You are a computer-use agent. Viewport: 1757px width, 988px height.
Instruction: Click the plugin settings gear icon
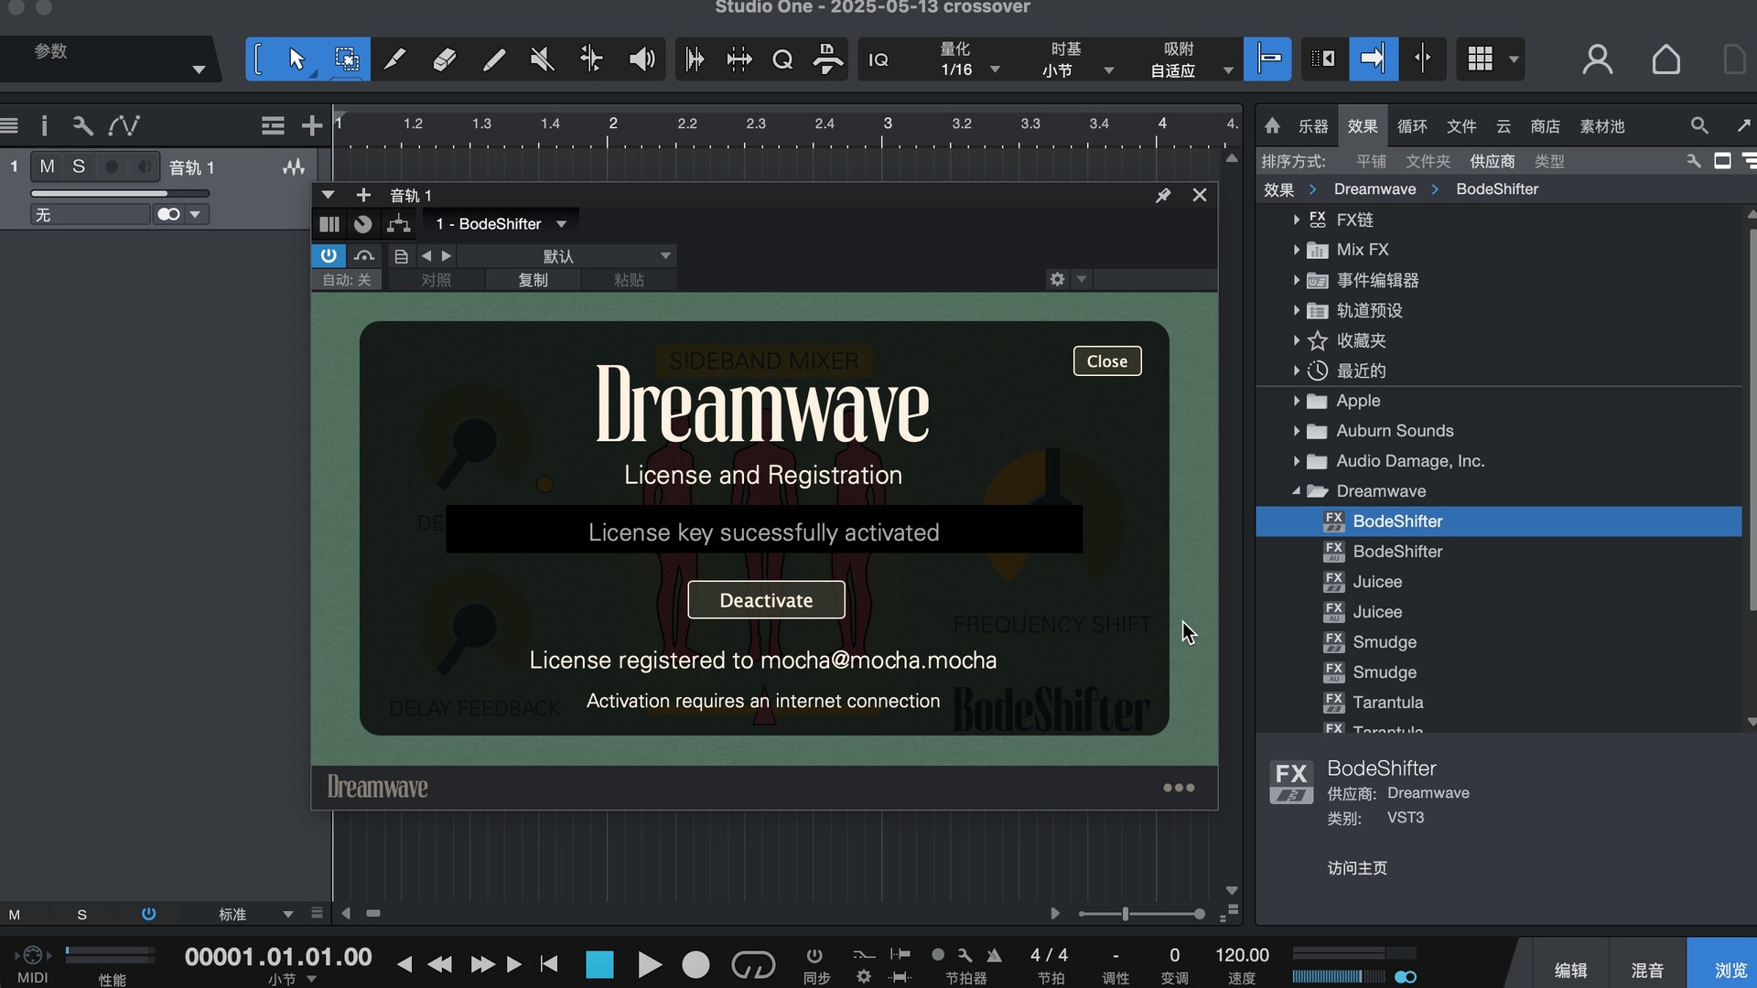click(x=1058, y=279)
